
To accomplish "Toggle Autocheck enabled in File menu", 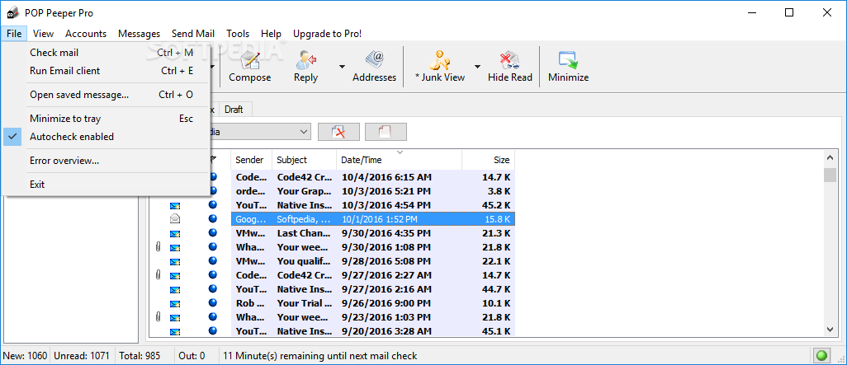I will point(106,137).
